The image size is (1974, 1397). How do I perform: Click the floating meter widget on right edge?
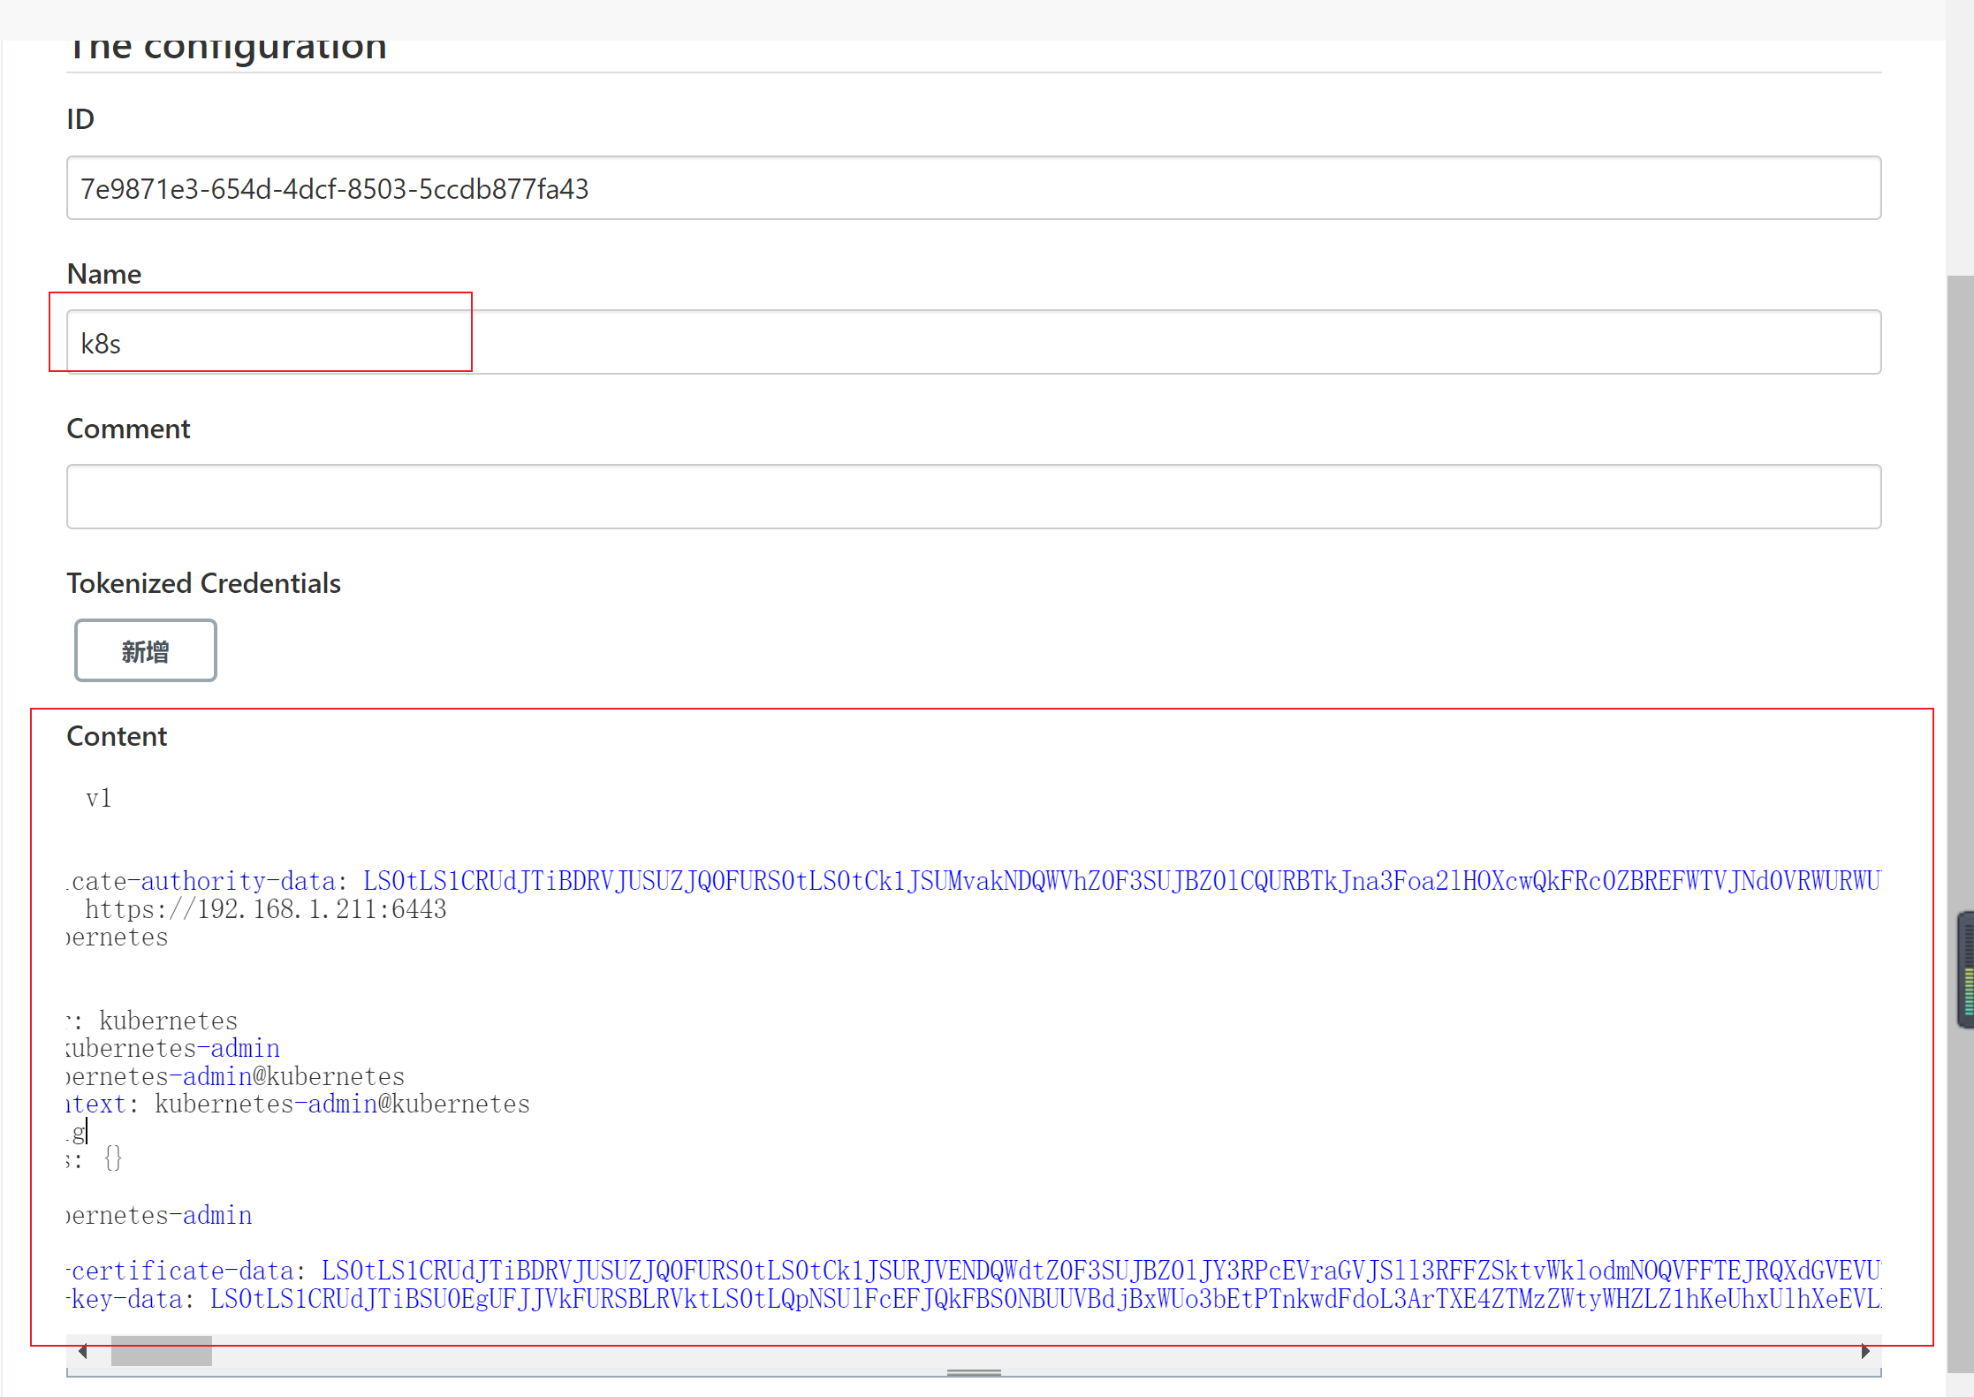click(1966, 970)
